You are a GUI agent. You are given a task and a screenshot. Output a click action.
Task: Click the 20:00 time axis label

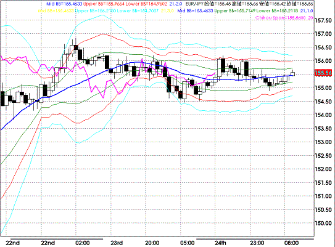[152, 243]
